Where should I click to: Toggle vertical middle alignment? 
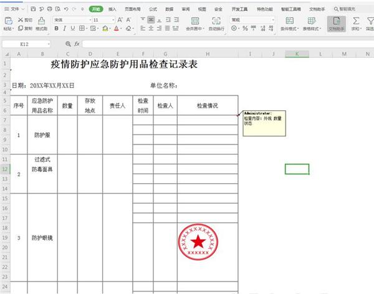pyautogui.click(x=151, y=19)
